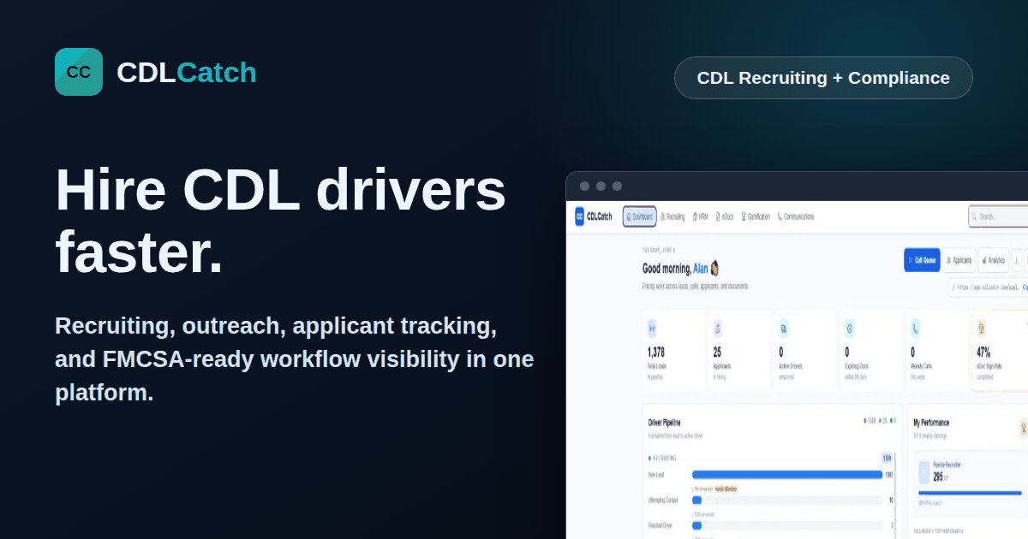Click the avatar beside Good morning, Alan
The height and width of the screenshot is (539, 1028).
pos(714,269)
